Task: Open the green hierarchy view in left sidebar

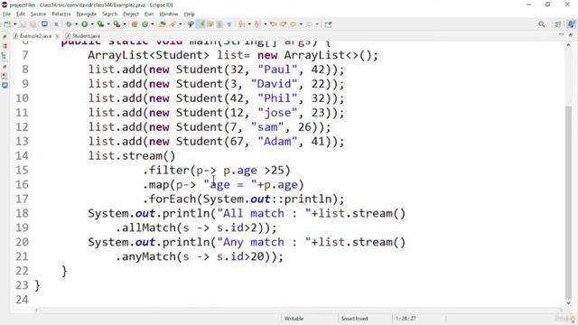Action: point(5,56)
